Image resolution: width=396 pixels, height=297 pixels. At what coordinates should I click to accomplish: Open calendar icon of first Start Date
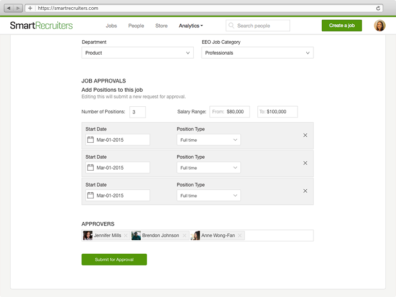90,140
